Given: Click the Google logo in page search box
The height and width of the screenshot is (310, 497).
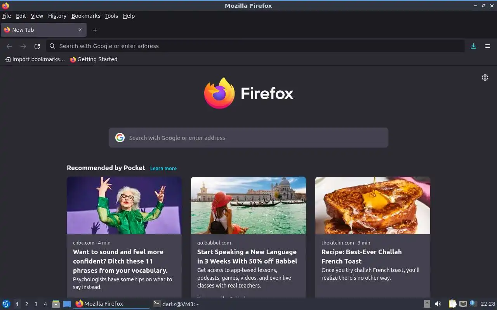Looking at the screenshot, I should (120, 138).
